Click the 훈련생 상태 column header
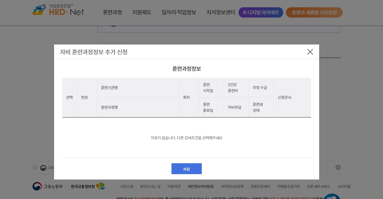383x199 pixels. click(261, 107)
